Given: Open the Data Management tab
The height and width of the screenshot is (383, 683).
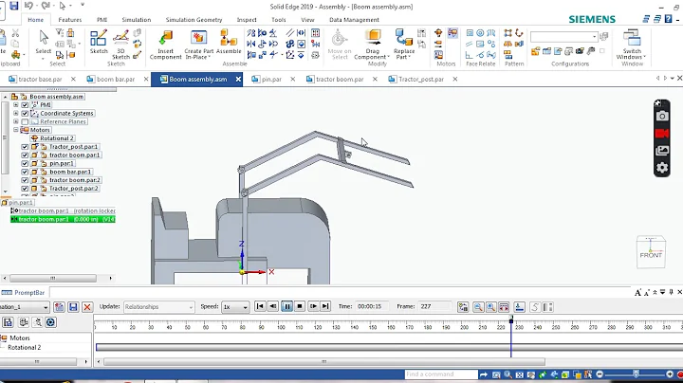Looking at the screenshot, I should [354, 20].
